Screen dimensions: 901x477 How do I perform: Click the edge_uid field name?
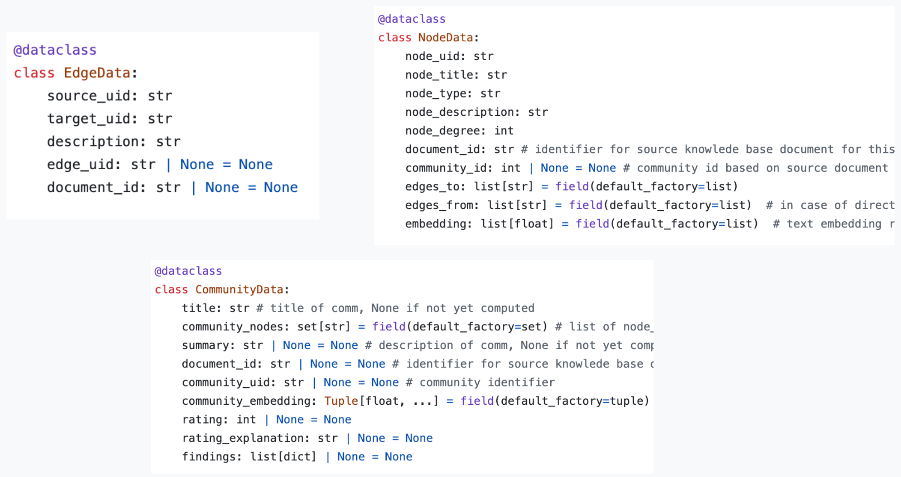(80, 165)
